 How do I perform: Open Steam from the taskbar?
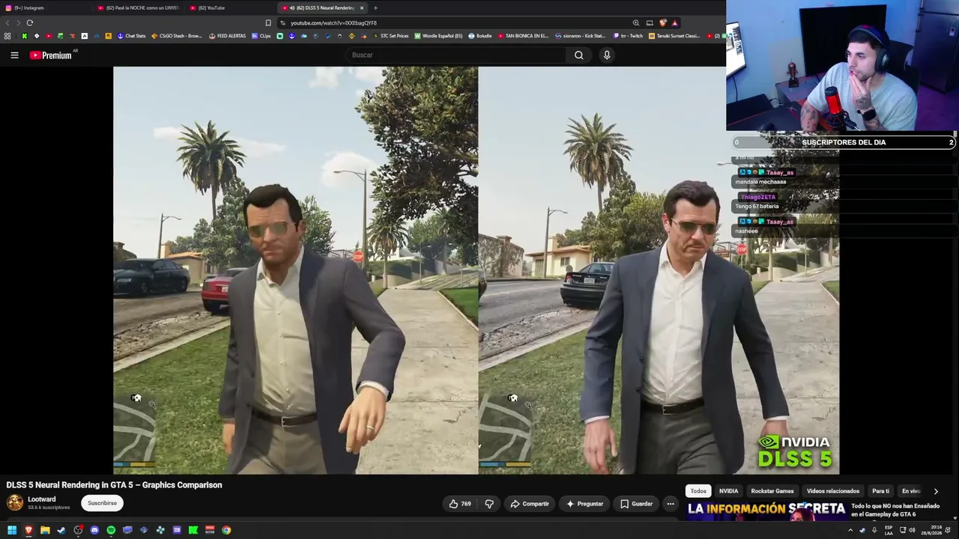click(x=61, y=530)
